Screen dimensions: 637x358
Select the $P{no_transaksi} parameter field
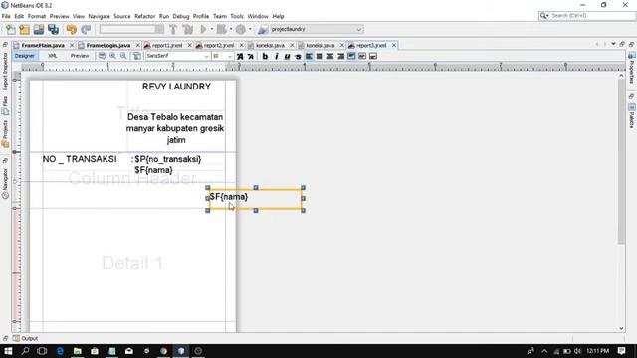168,159
